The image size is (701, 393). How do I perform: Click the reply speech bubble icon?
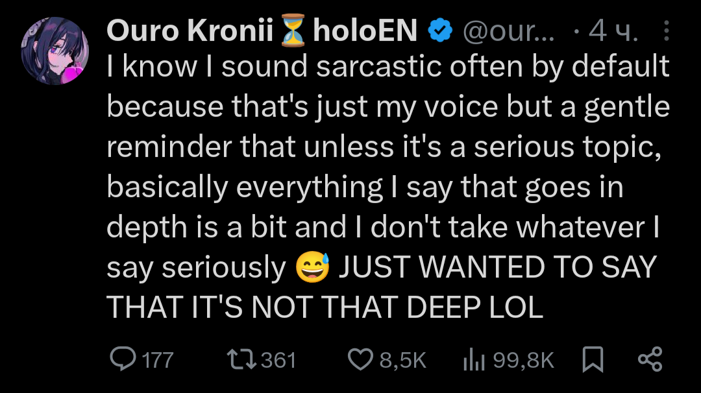(x=123, y=359)
